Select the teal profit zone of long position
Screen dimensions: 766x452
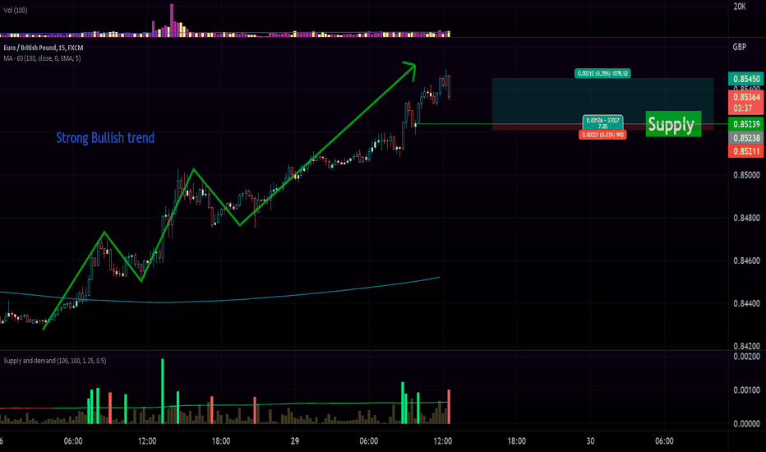point(602,100)
